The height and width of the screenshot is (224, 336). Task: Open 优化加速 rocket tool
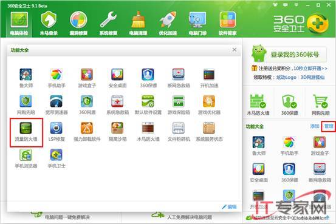point(168,24)
